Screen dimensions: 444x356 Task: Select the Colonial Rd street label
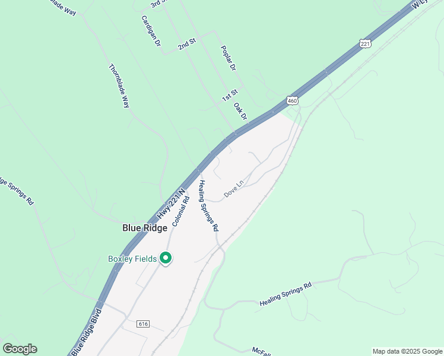pos(180,211)
